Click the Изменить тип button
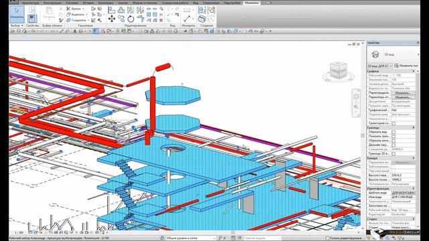Screen dimensions: 429x241 [x=406, y=66]
